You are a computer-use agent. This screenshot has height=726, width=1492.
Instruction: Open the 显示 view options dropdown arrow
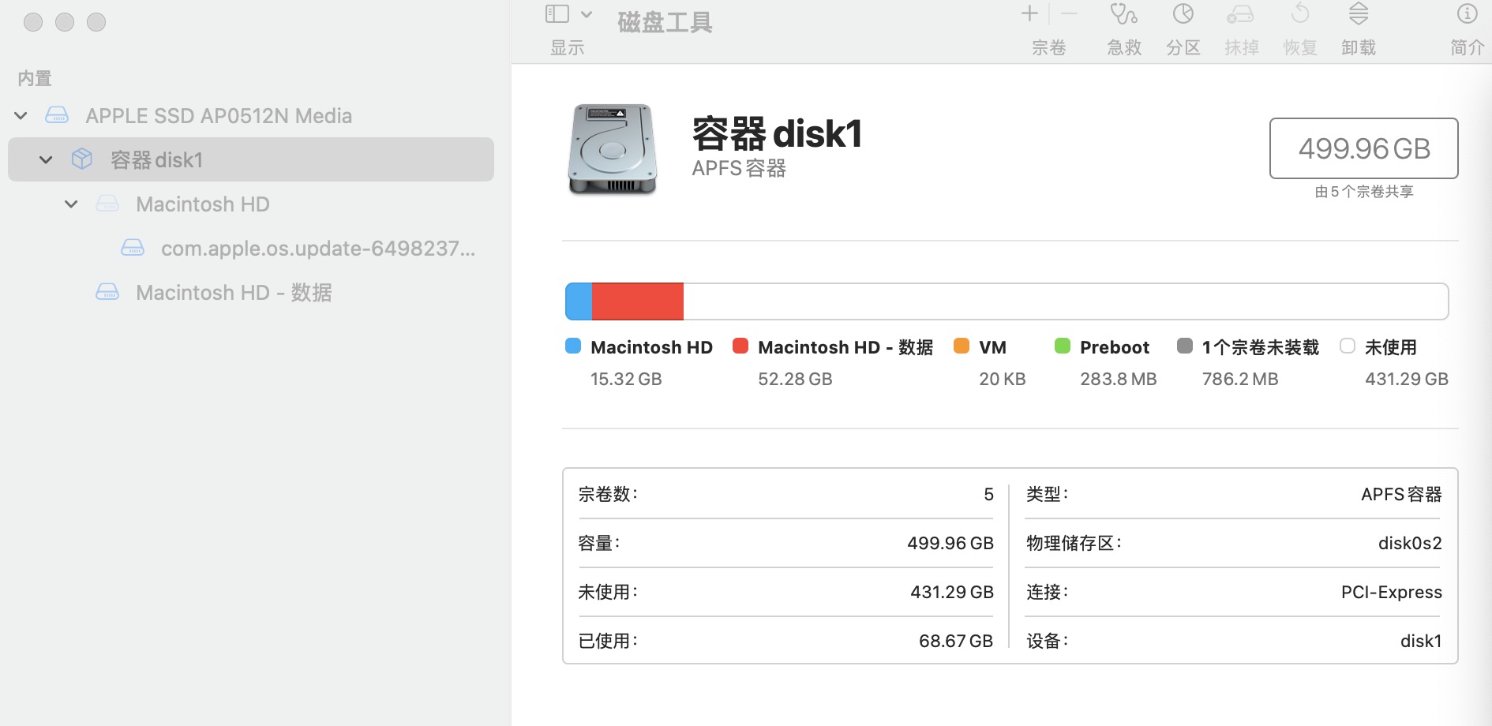pyautogui.click(x=587, y=14)
